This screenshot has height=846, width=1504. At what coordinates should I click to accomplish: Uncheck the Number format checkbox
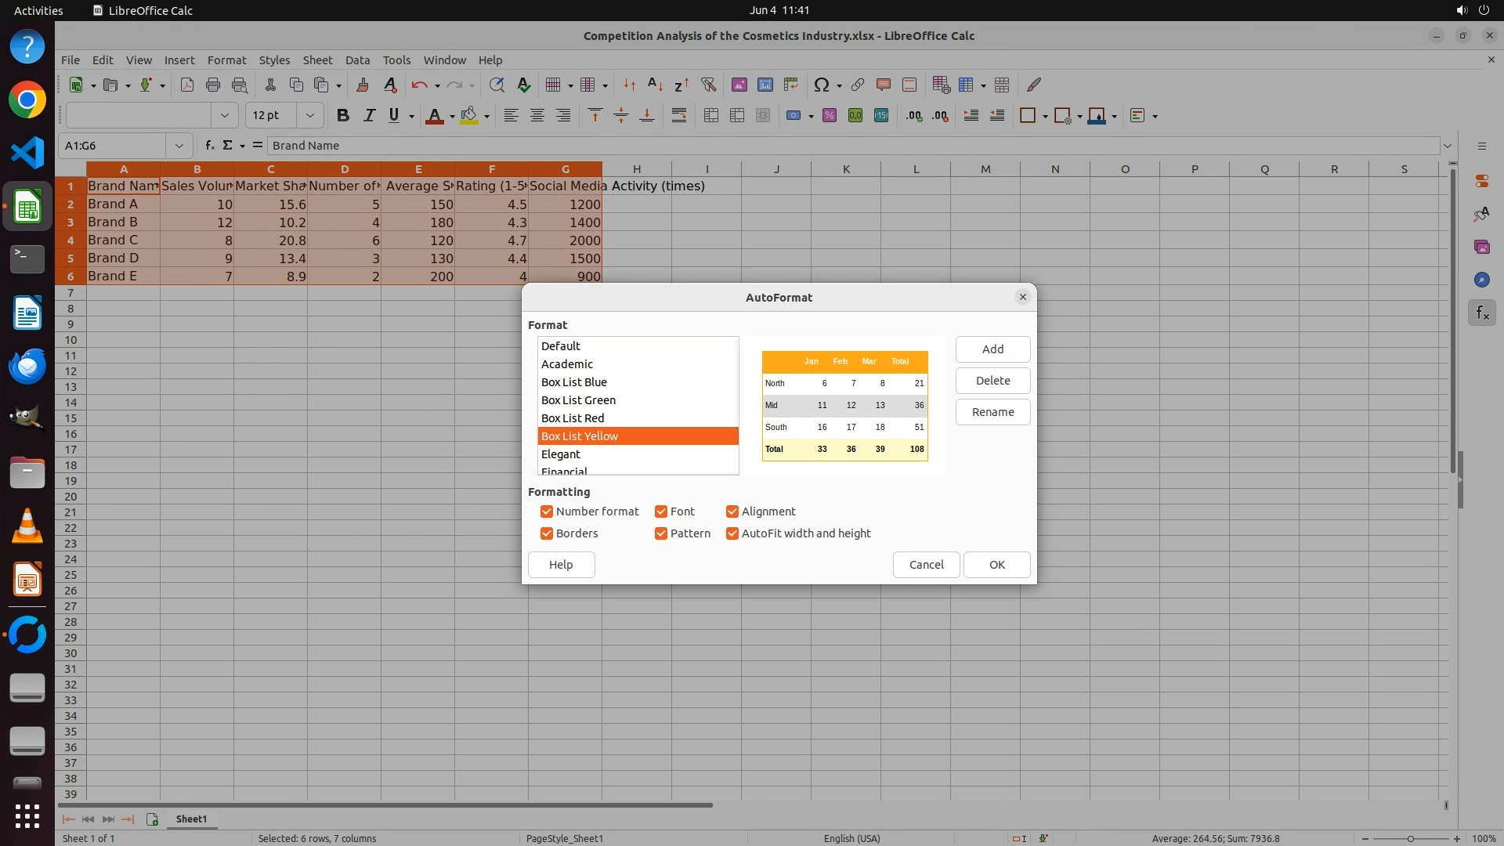point(547,512)
